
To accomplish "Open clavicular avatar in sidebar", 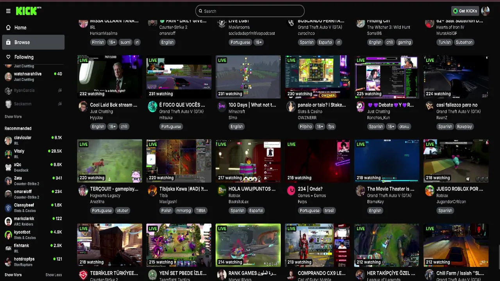I will 8,140.
